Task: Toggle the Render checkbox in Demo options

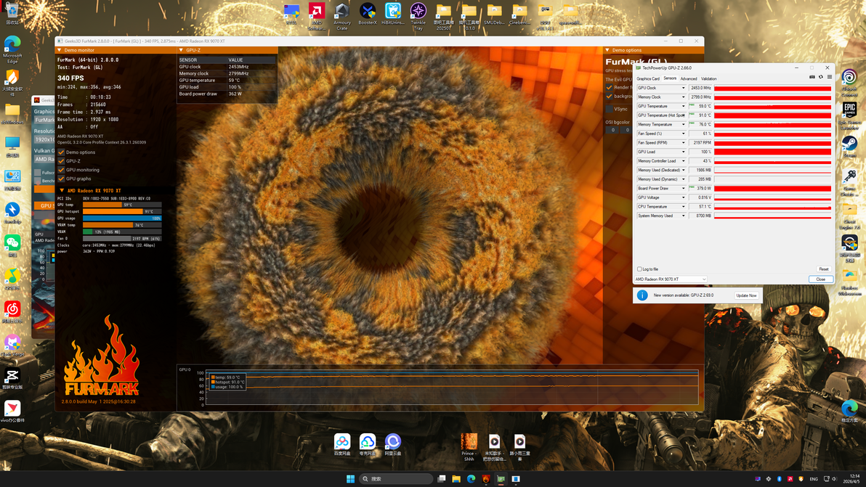Action: [x=610, y=87]
